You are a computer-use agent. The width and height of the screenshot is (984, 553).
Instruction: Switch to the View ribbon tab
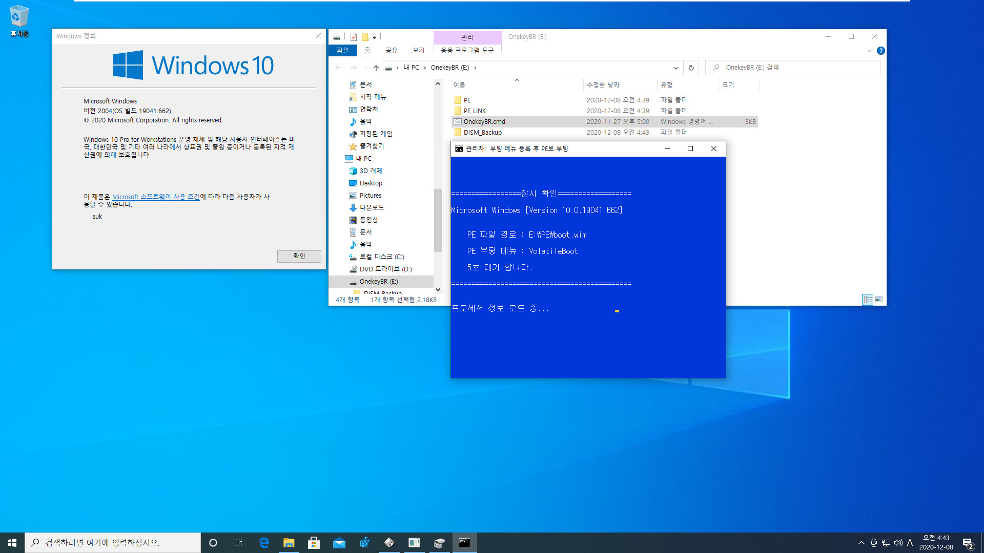point(419,50)
